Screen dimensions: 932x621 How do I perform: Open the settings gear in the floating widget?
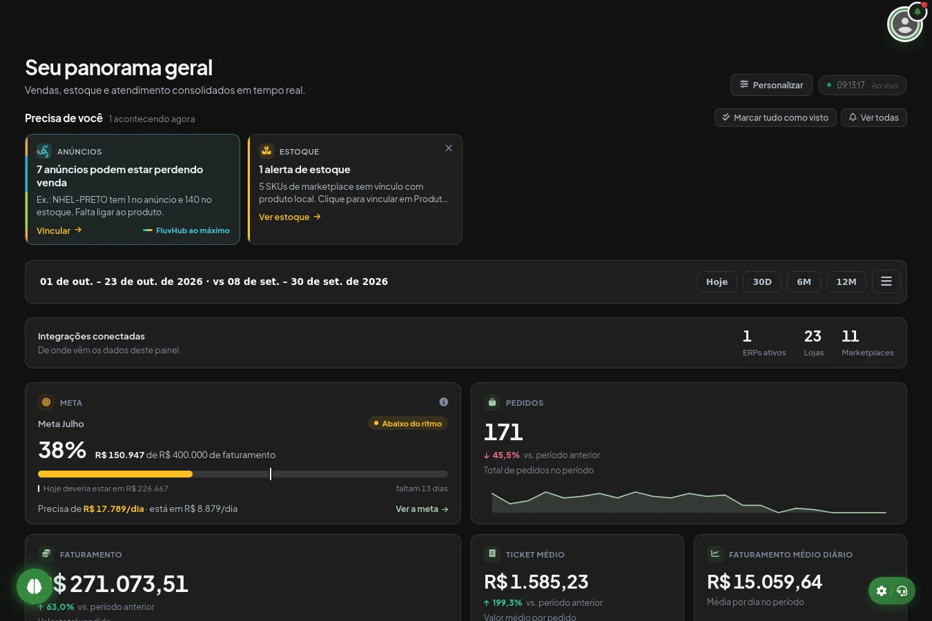(882, 591)
